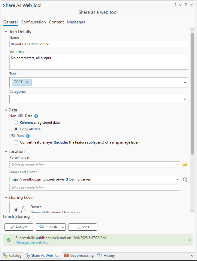Switch to Configuration tab
This screenshot has width=197, height=261.
tap(33, 22)
